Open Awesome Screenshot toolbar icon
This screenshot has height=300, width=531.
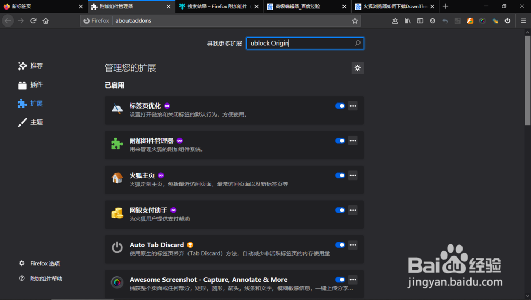click(x=483, y=21)
